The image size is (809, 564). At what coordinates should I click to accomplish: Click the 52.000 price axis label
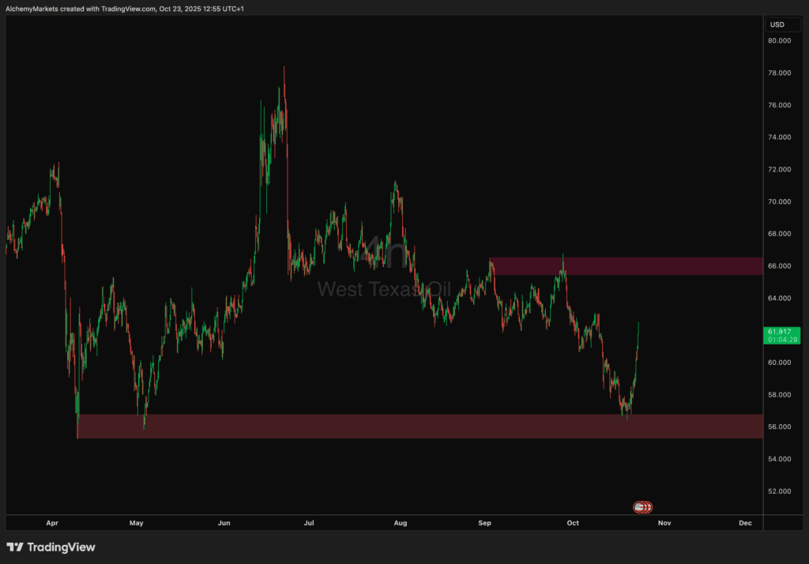(x=778, y=491)
